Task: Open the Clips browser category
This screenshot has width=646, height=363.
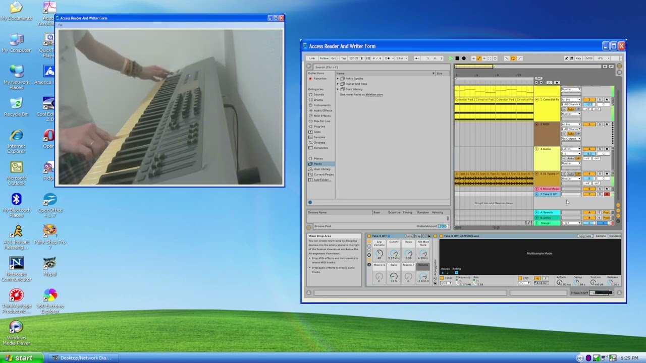Action: 315,132
